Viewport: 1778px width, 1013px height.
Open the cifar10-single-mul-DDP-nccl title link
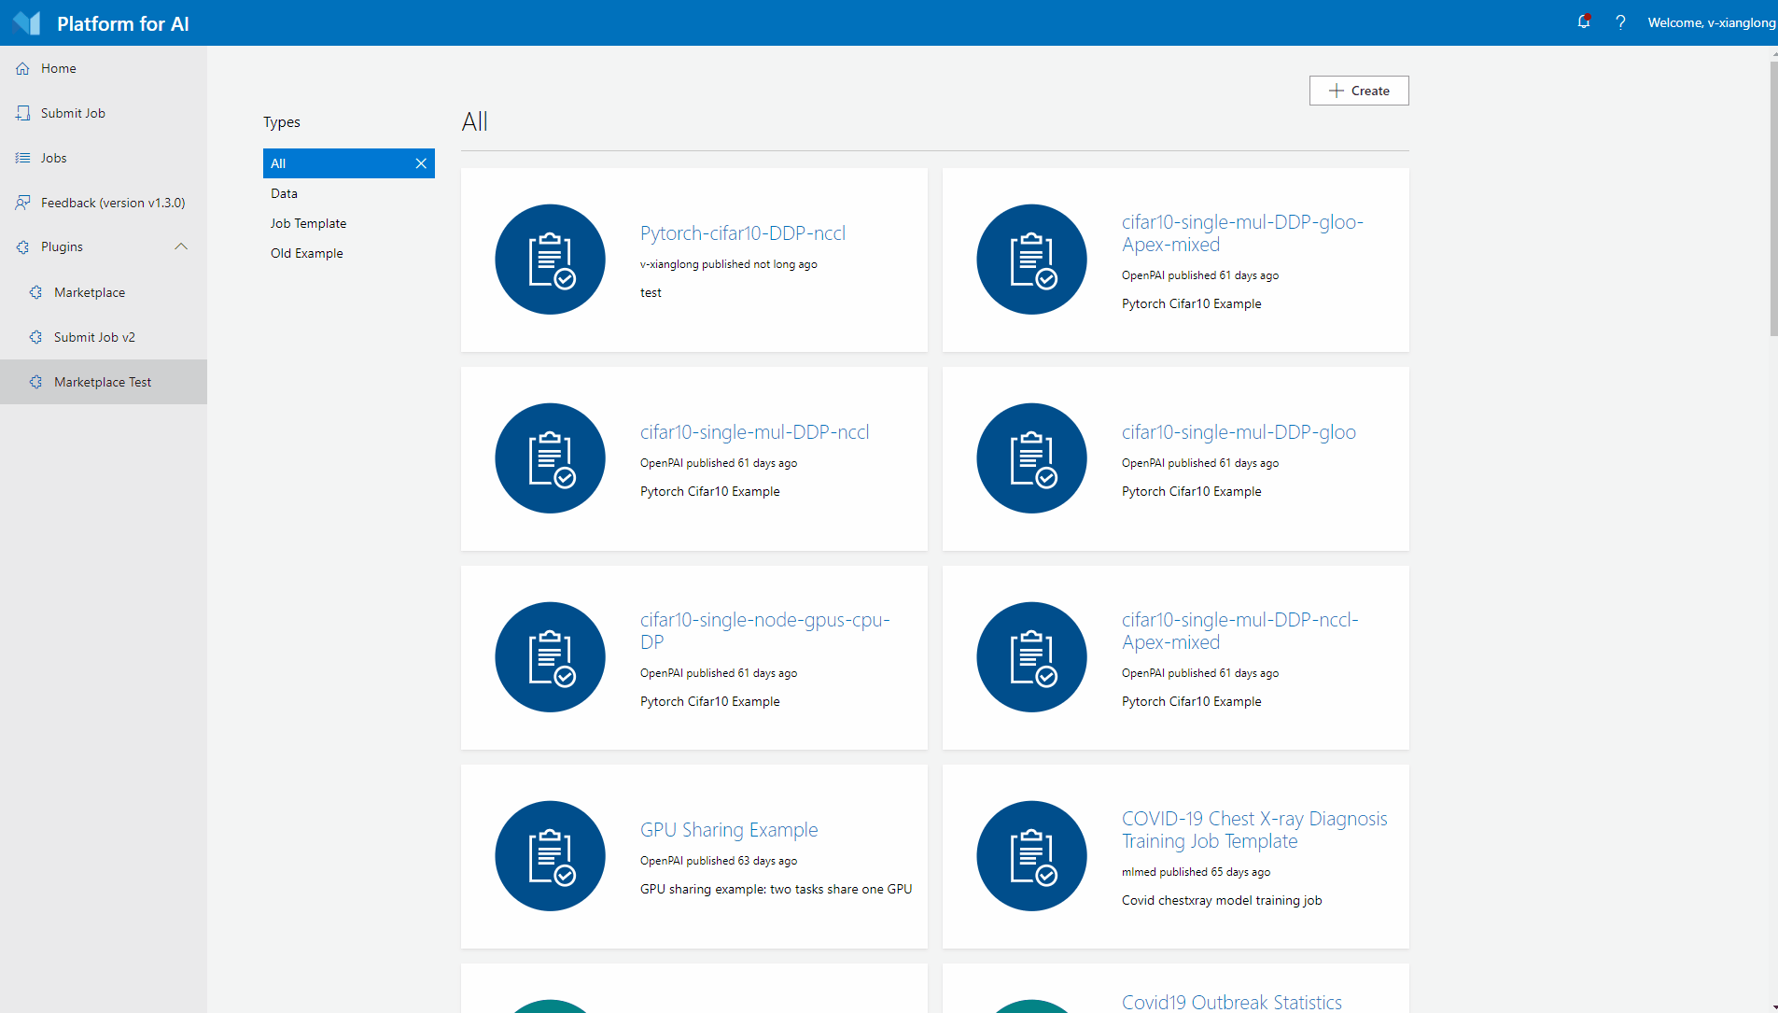(x=754, y=432)
